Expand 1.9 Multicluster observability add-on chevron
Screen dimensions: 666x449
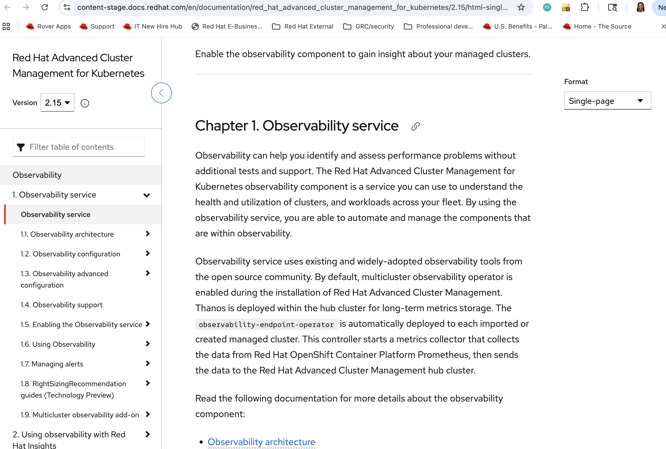[147, 414]
